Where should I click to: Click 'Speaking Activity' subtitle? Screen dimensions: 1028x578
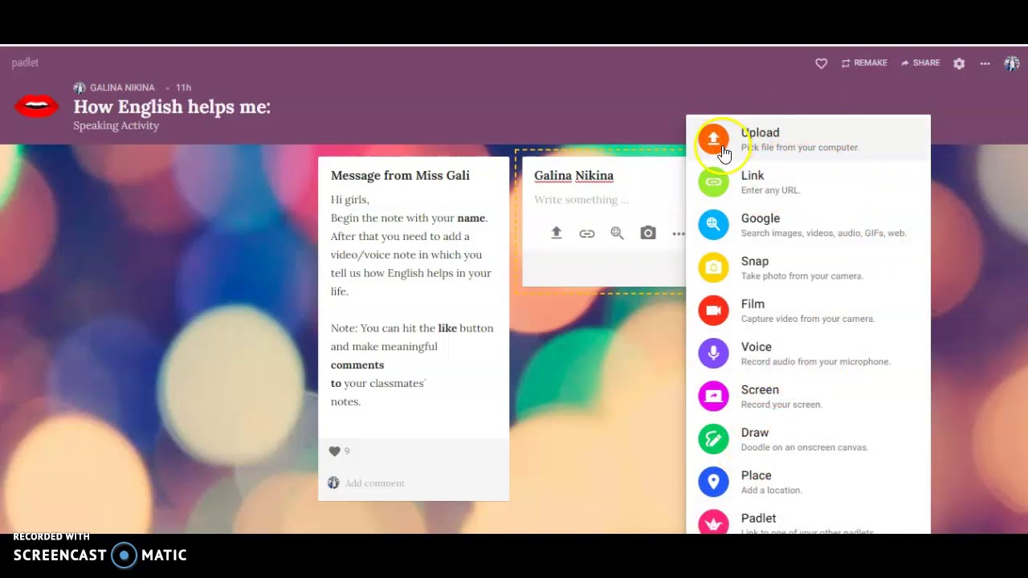[x=116, y=126]
